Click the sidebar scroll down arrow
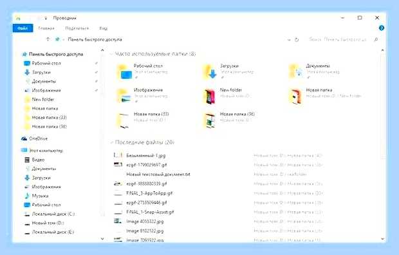 click(102, 239)
